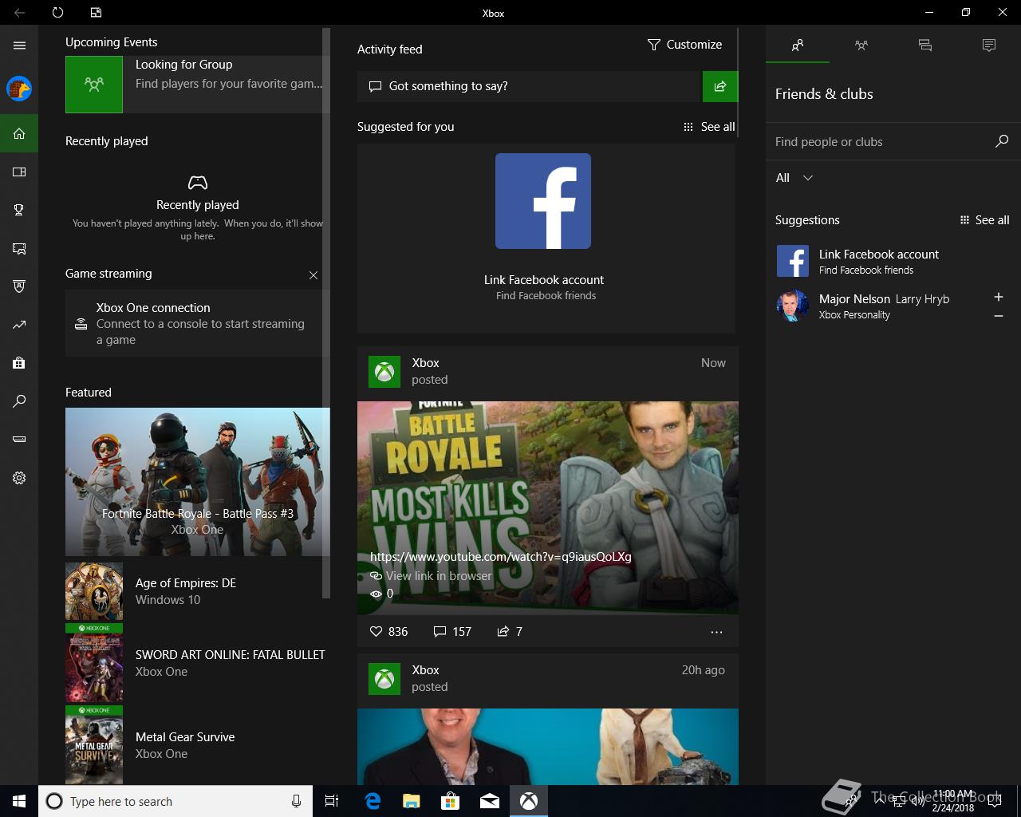This screenshot has height=817, width=1021.
Task: Click search magnifier in Find people box
Action: pos(1002,141)
